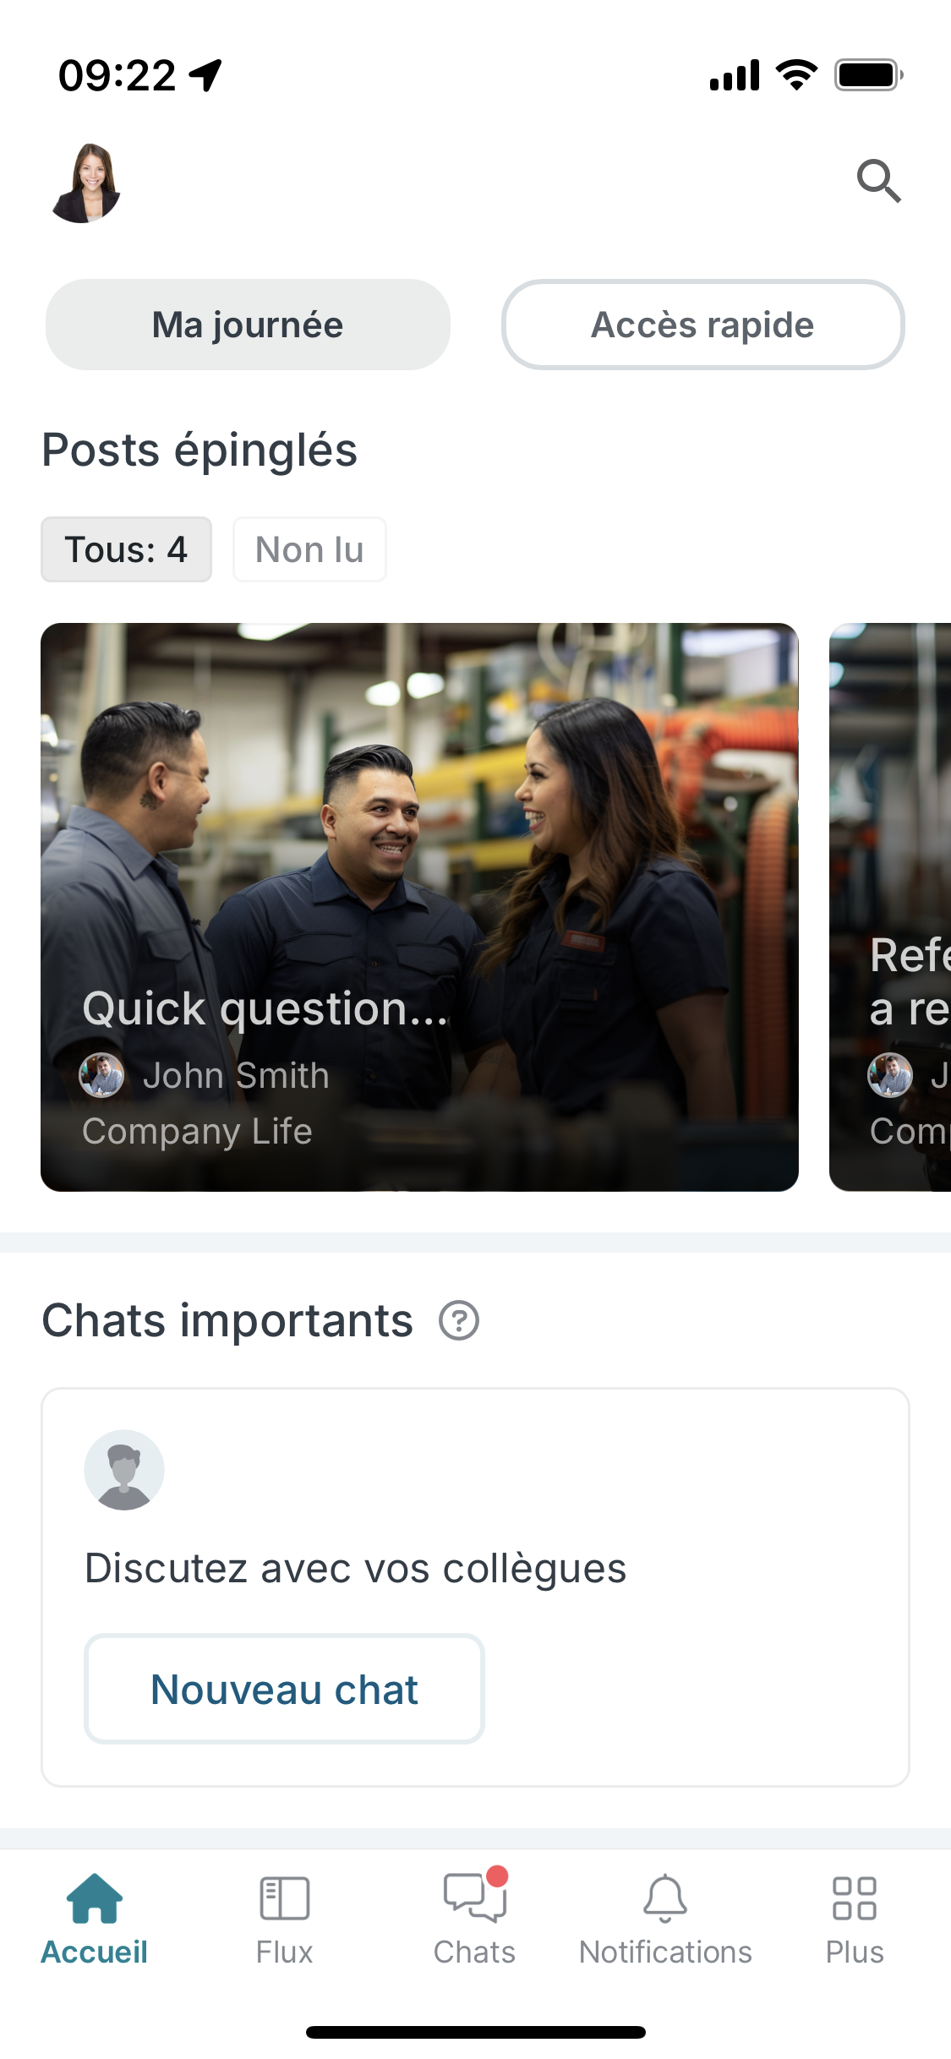
Task: Tap the grey placeholder colleague avatar
Action: point(124,1470)
